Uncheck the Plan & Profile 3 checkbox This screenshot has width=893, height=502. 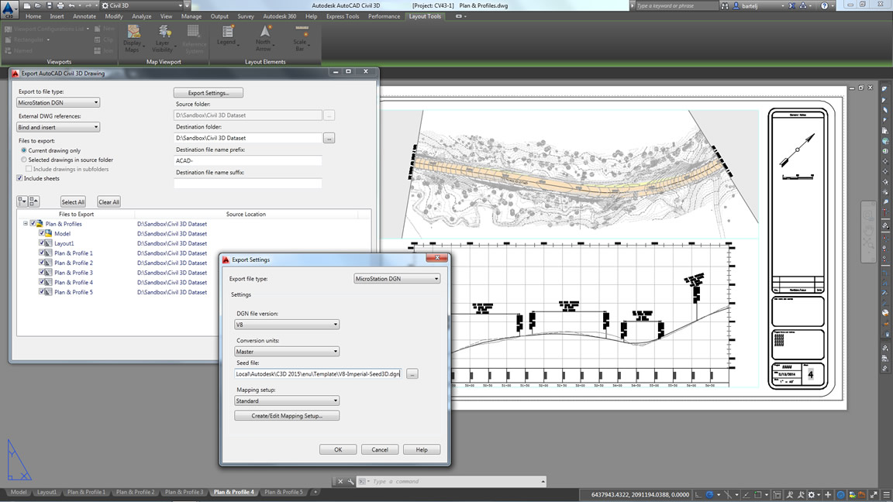[x=42, y=272]
